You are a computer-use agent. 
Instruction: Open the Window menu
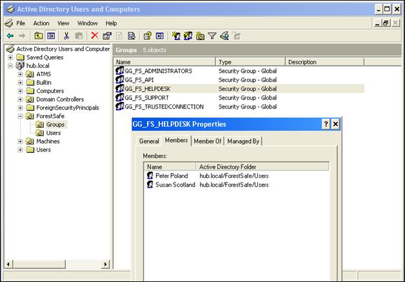pyautogui.click(x=87, y=23)
